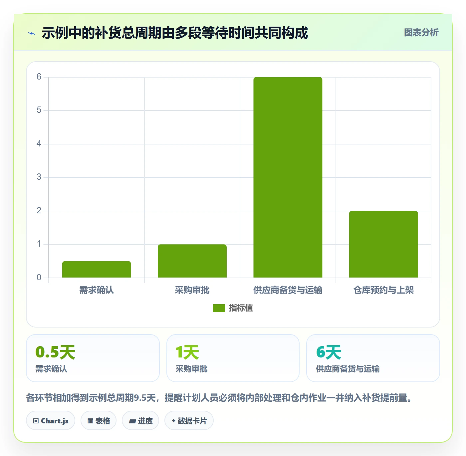This screenshot has width=466, height=456.
Task: Click the 进度 tag chip
Action: pyautogui.click(x=140, y=421)
